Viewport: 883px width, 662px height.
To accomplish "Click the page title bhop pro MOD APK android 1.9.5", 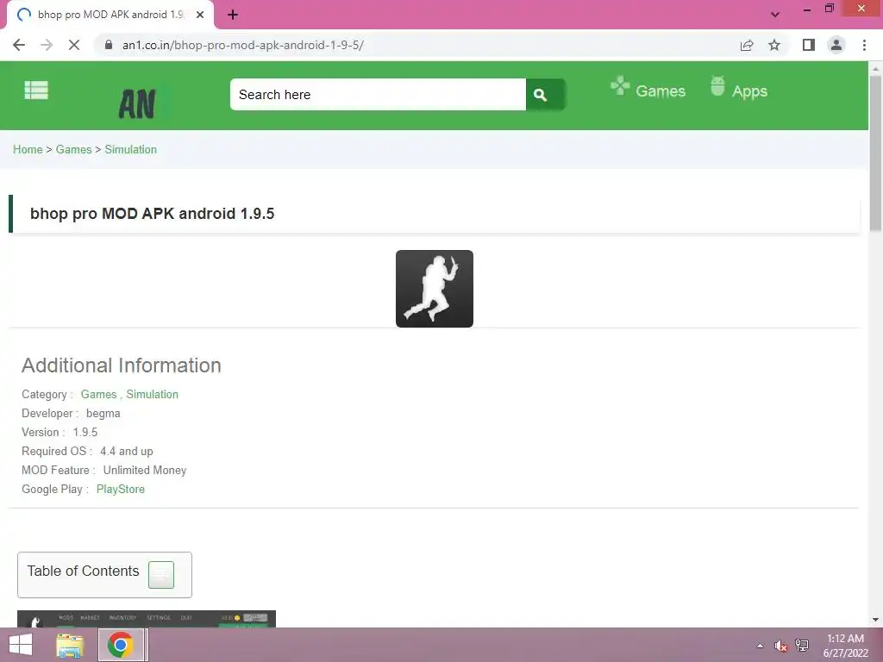I will click(x=152, y=214).
